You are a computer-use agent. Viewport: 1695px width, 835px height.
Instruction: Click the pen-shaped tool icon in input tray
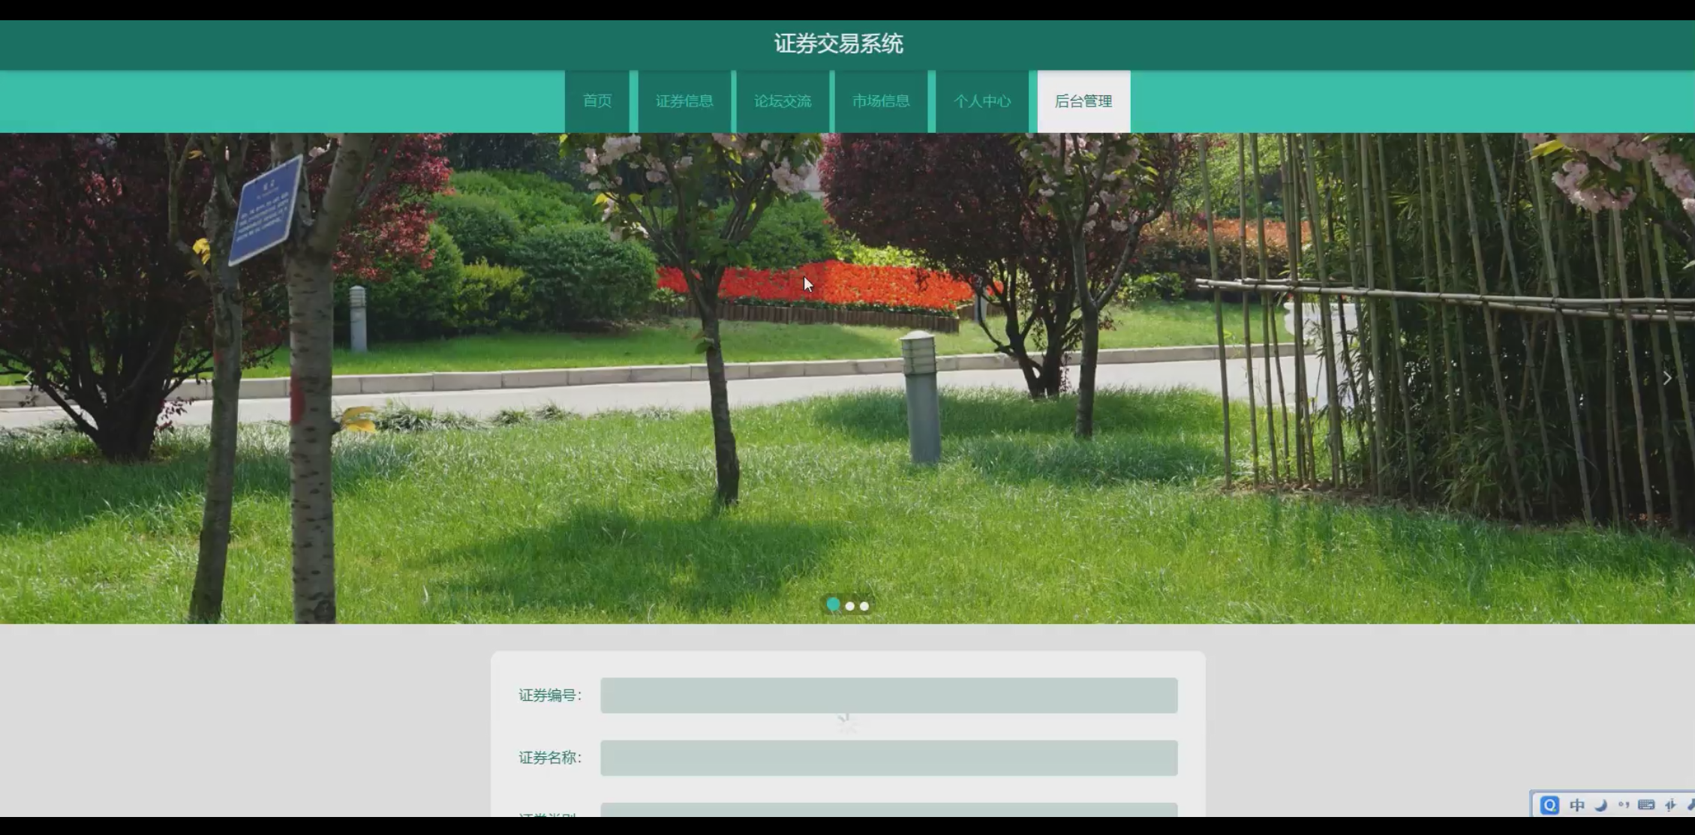pyautogui.click(x=1691, y=804)
